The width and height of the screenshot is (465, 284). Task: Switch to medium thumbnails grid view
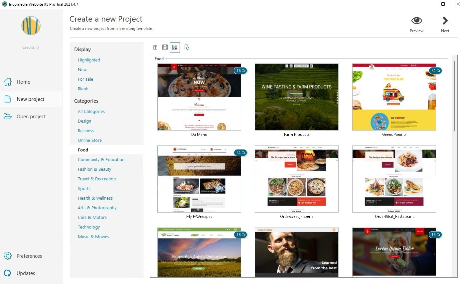pos(165,47)
